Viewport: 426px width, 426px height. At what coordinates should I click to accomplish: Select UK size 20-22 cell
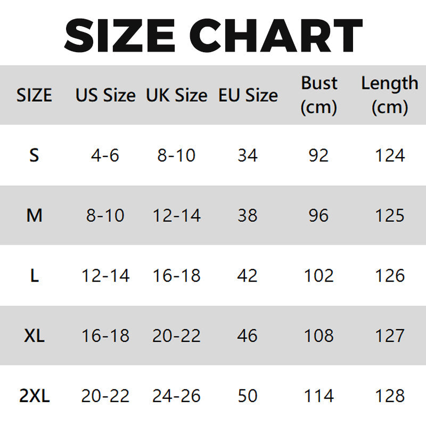click(176, 336)
